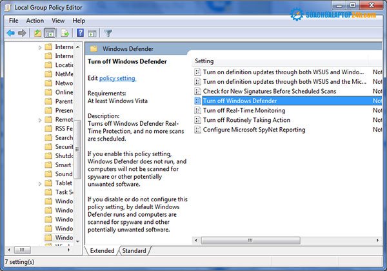Click folder icon next to RSS Fe tree item
This screenshot has height=271, width=387.
click(x=48, y=128)
